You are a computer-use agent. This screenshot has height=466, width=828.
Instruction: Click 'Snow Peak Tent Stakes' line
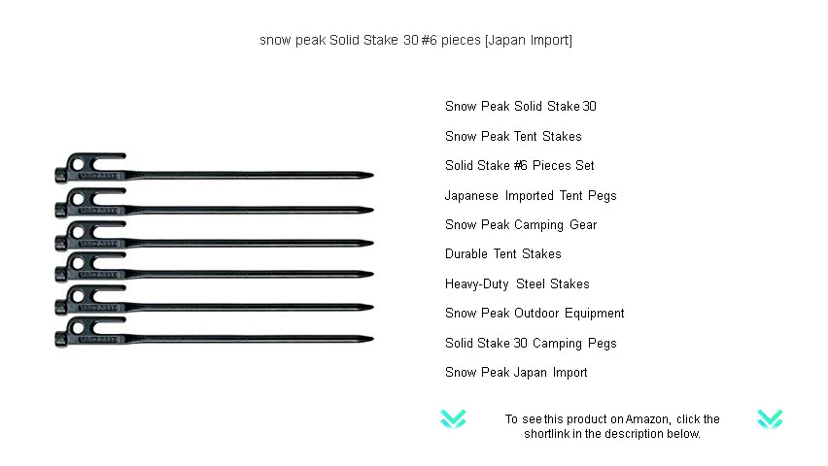(x=513, y=136)
